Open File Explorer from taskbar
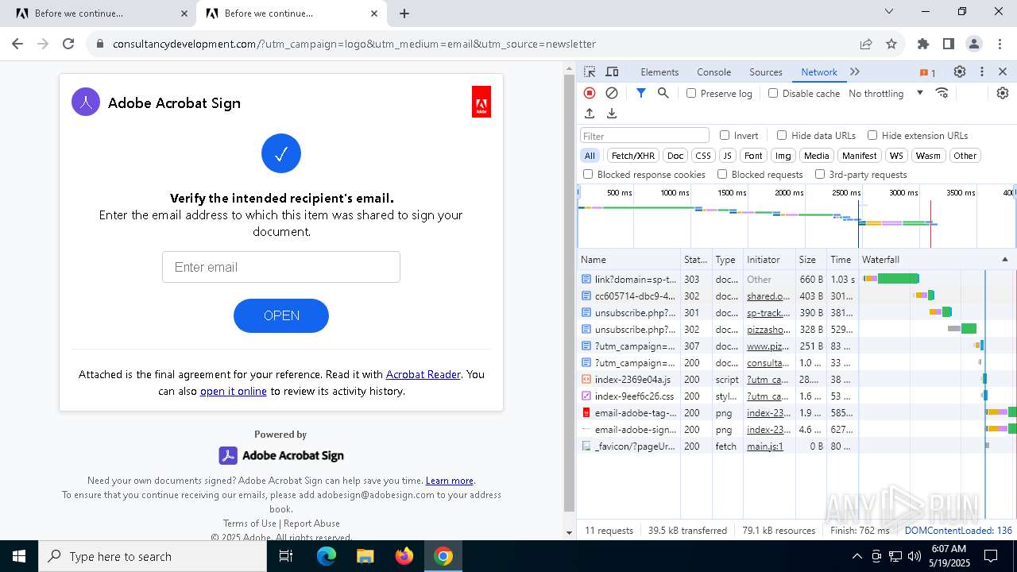Image resolution: width=1017 pixels, height=572 pixels. (365, 556)
